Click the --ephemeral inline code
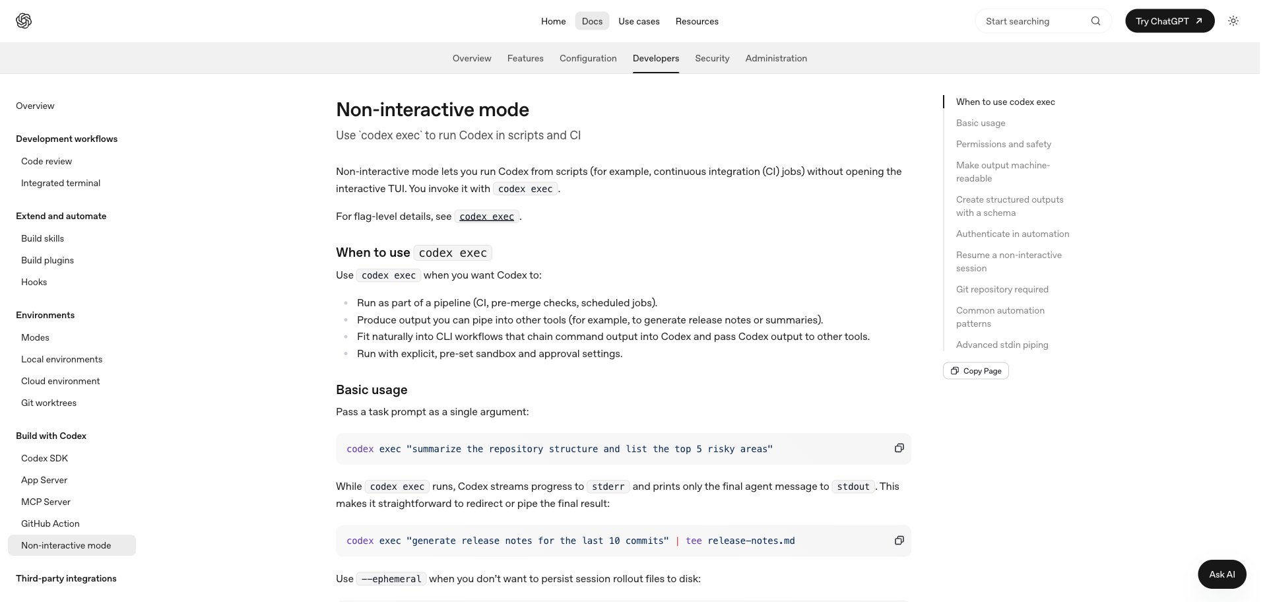 (391, 579)
